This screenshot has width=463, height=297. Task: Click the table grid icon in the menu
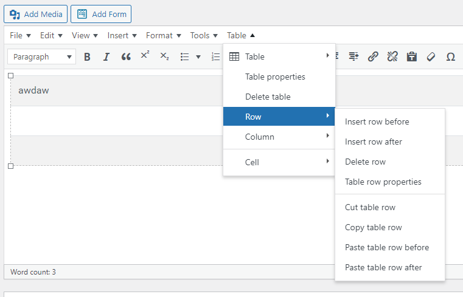click(234, 56)
